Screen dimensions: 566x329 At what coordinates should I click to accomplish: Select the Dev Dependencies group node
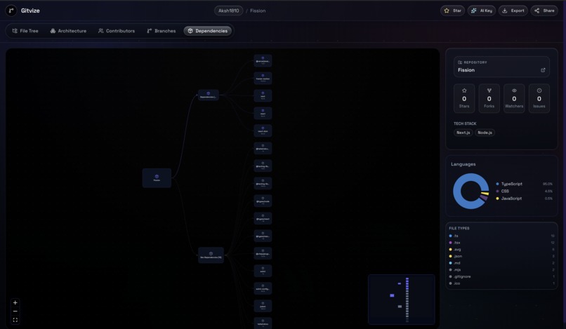(211, 255)
